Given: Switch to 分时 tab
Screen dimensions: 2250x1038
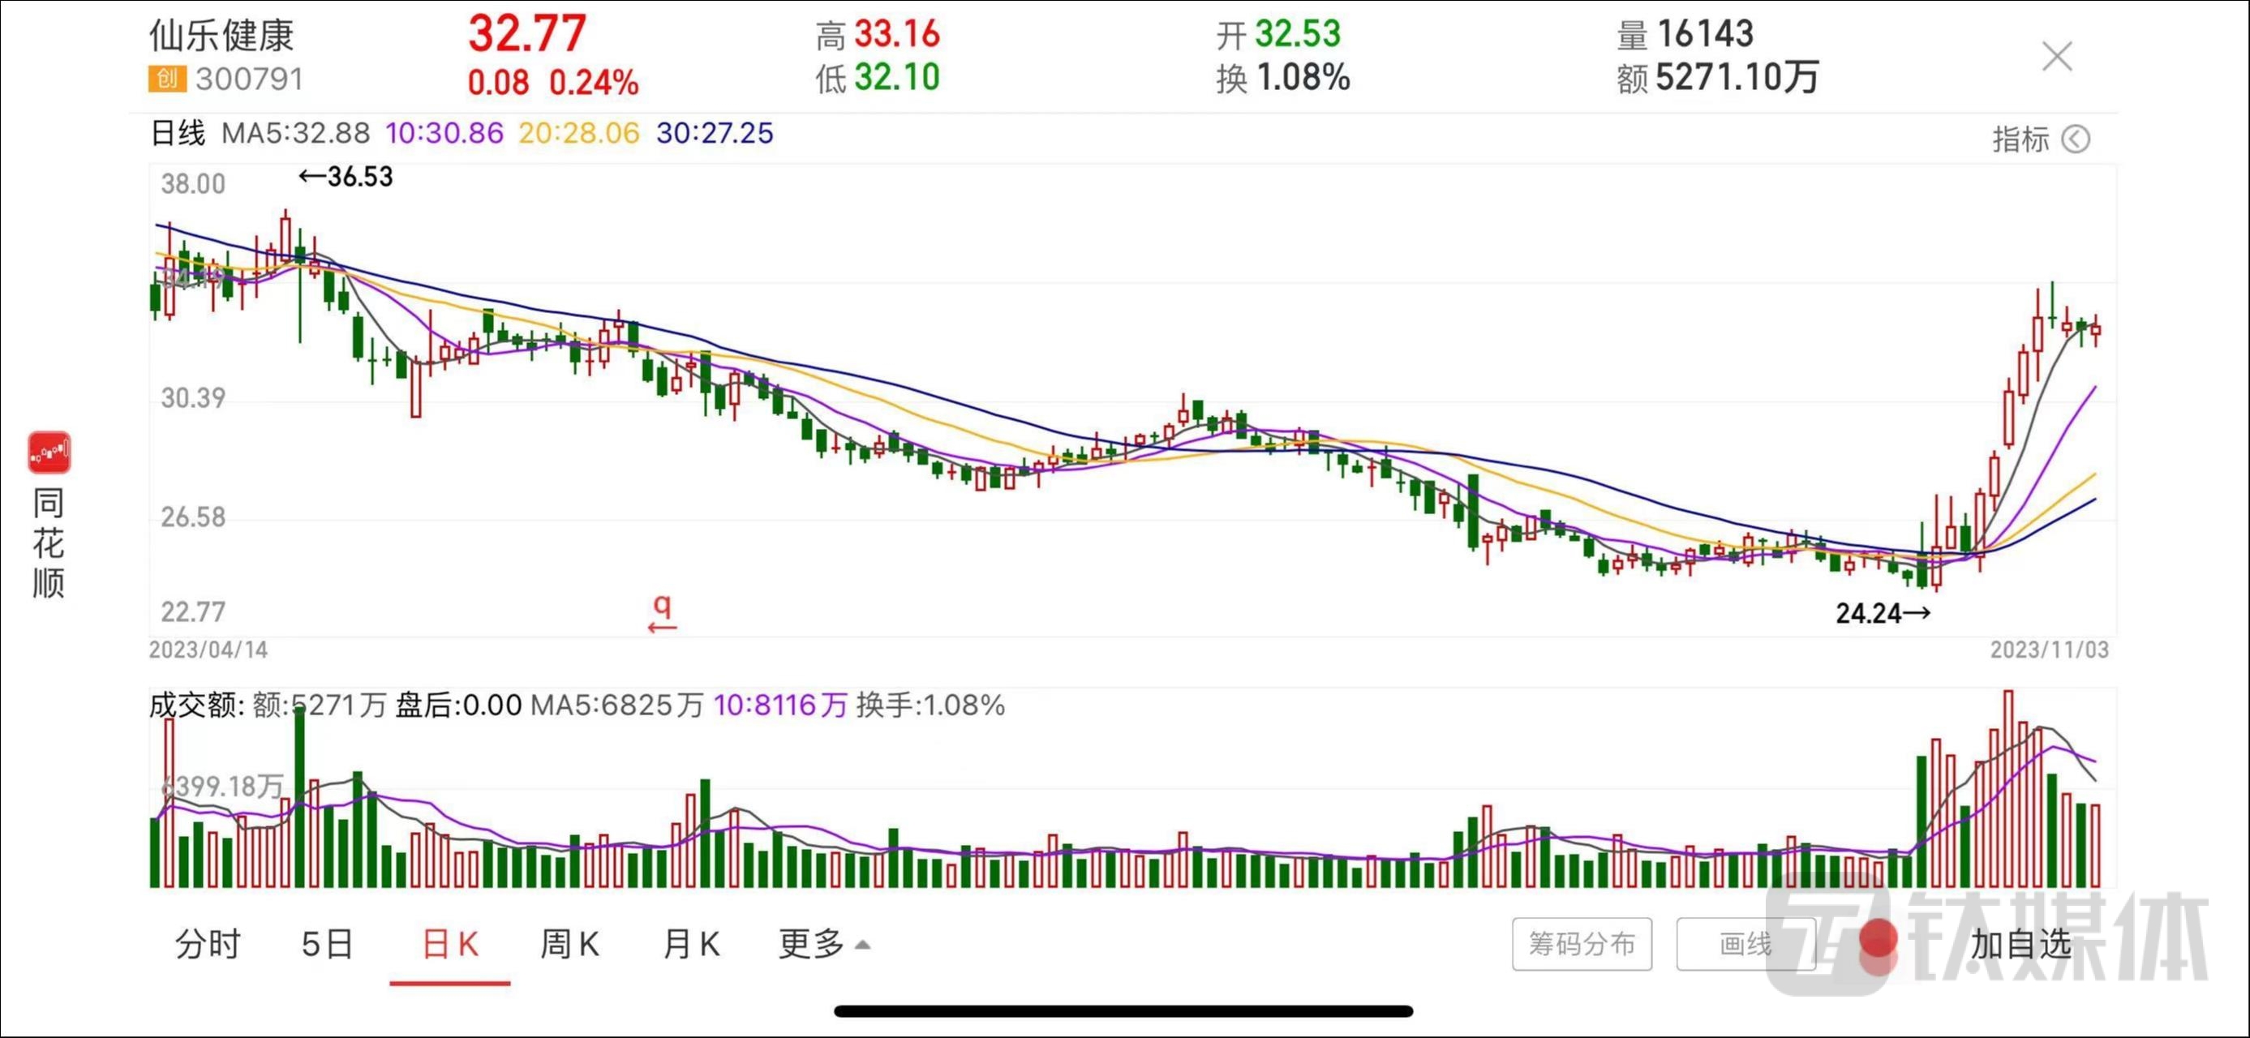Looking at the screenshot, I should point(207,944).
